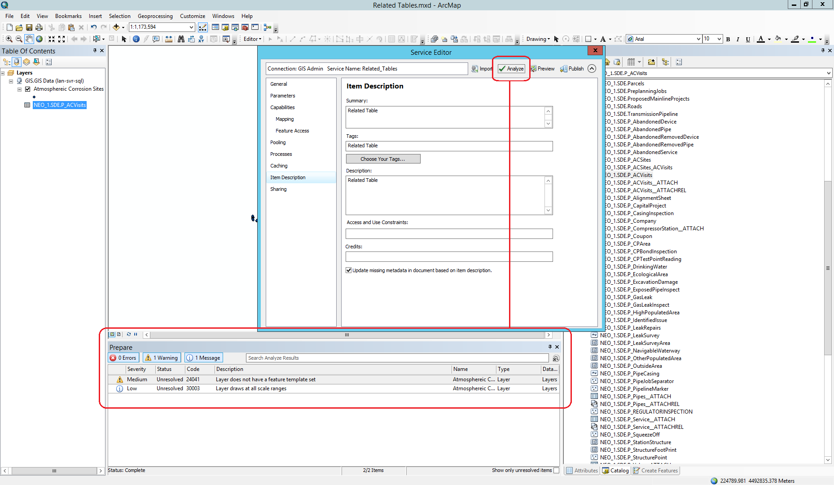Select the Zoom Out tool
This screenshot has height=485, width=834.
19,39
